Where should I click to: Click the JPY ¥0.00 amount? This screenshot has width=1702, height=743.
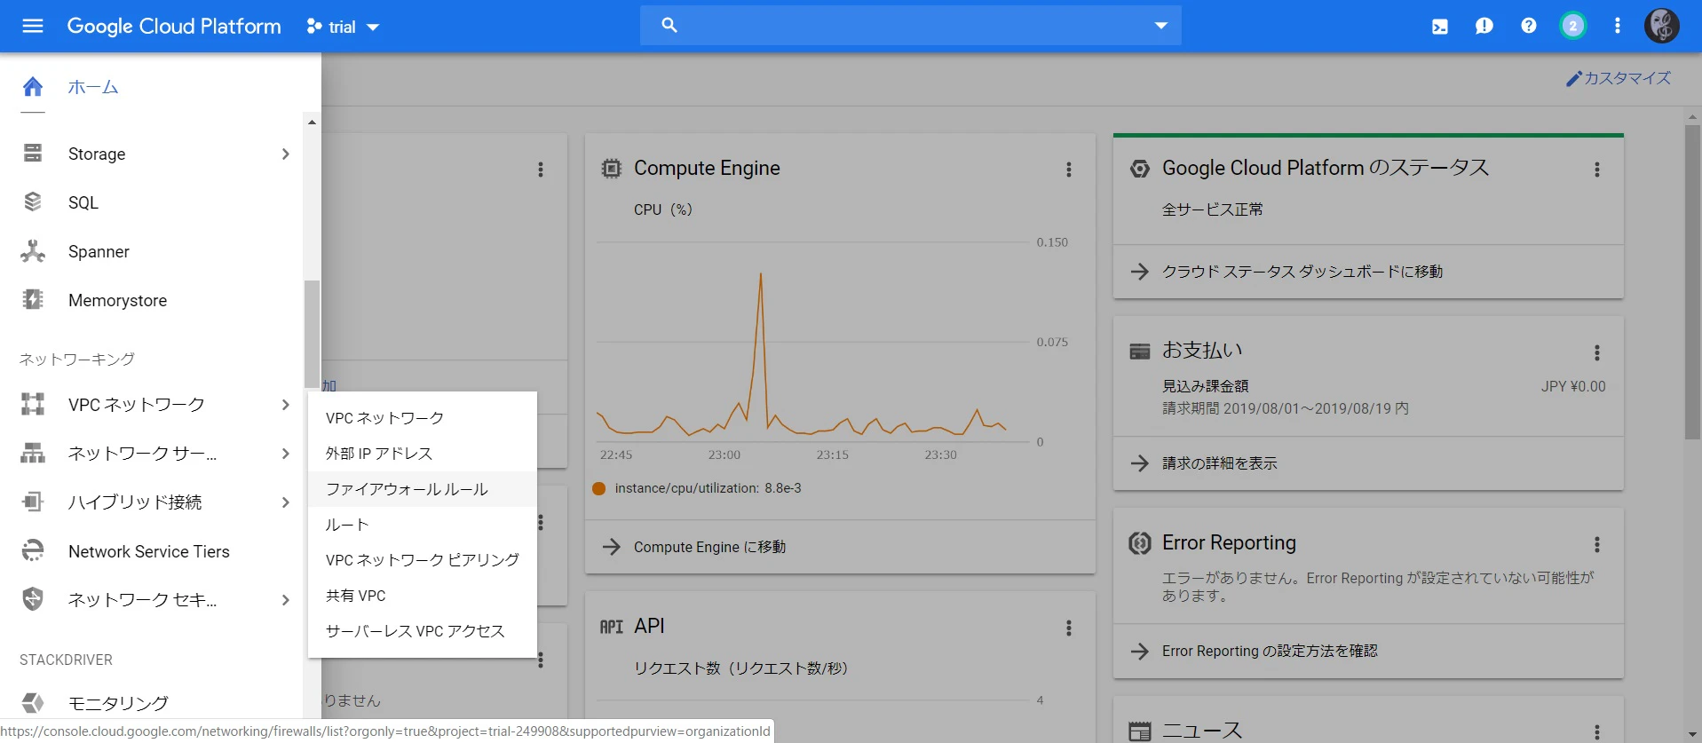tap(1573, 386)
